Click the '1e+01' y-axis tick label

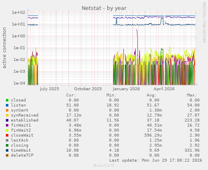click(18, 24)
